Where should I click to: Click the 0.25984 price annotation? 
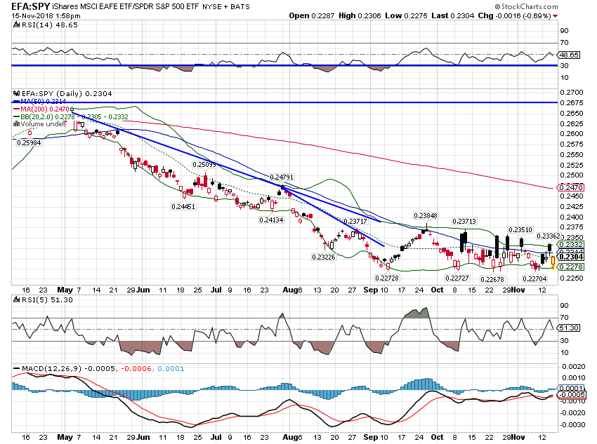pyautogui.click(x=29, y=143)
